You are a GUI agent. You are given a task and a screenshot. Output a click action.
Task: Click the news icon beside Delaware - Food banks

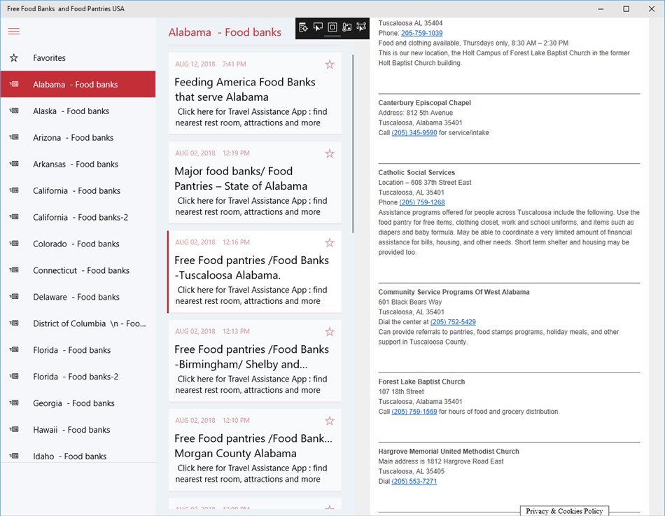[x=14, y=297]
